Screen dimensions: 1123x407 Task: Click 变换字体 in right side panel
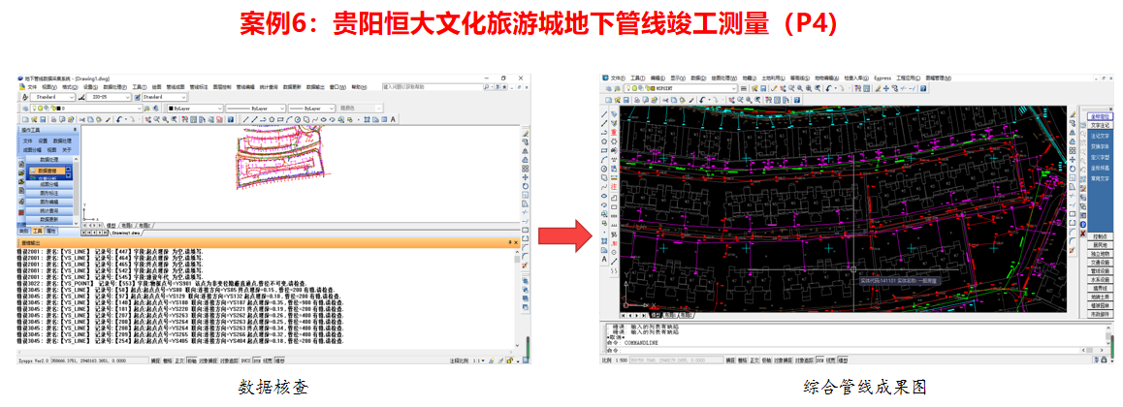[x=1100, y=146]
